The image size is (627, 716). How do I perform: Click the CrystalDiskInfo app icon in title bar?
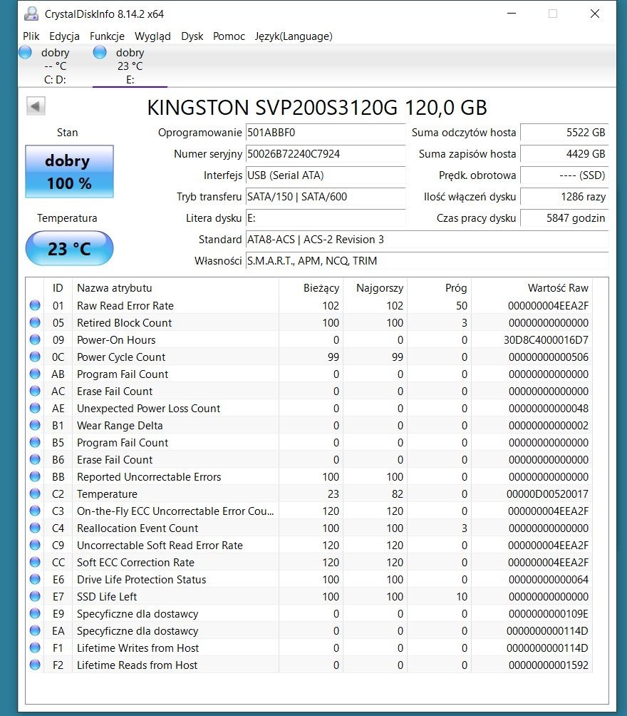coord(31,14)
